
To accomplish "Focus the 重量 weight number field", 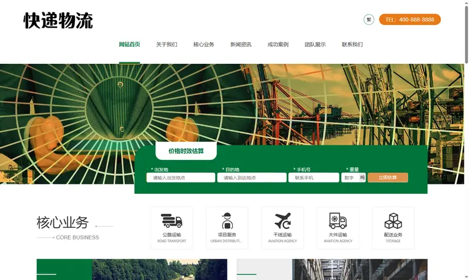I will [350, 177].
